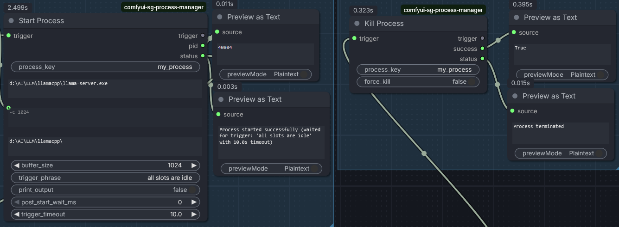Click source port of the 'Process started' preview node
Screen dimensions: 619x227
point(218,114)
